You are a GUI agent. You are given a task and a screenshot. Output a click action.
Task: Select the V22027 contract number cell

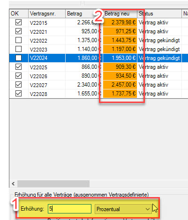pyautogui.click(x=47, y=85)
